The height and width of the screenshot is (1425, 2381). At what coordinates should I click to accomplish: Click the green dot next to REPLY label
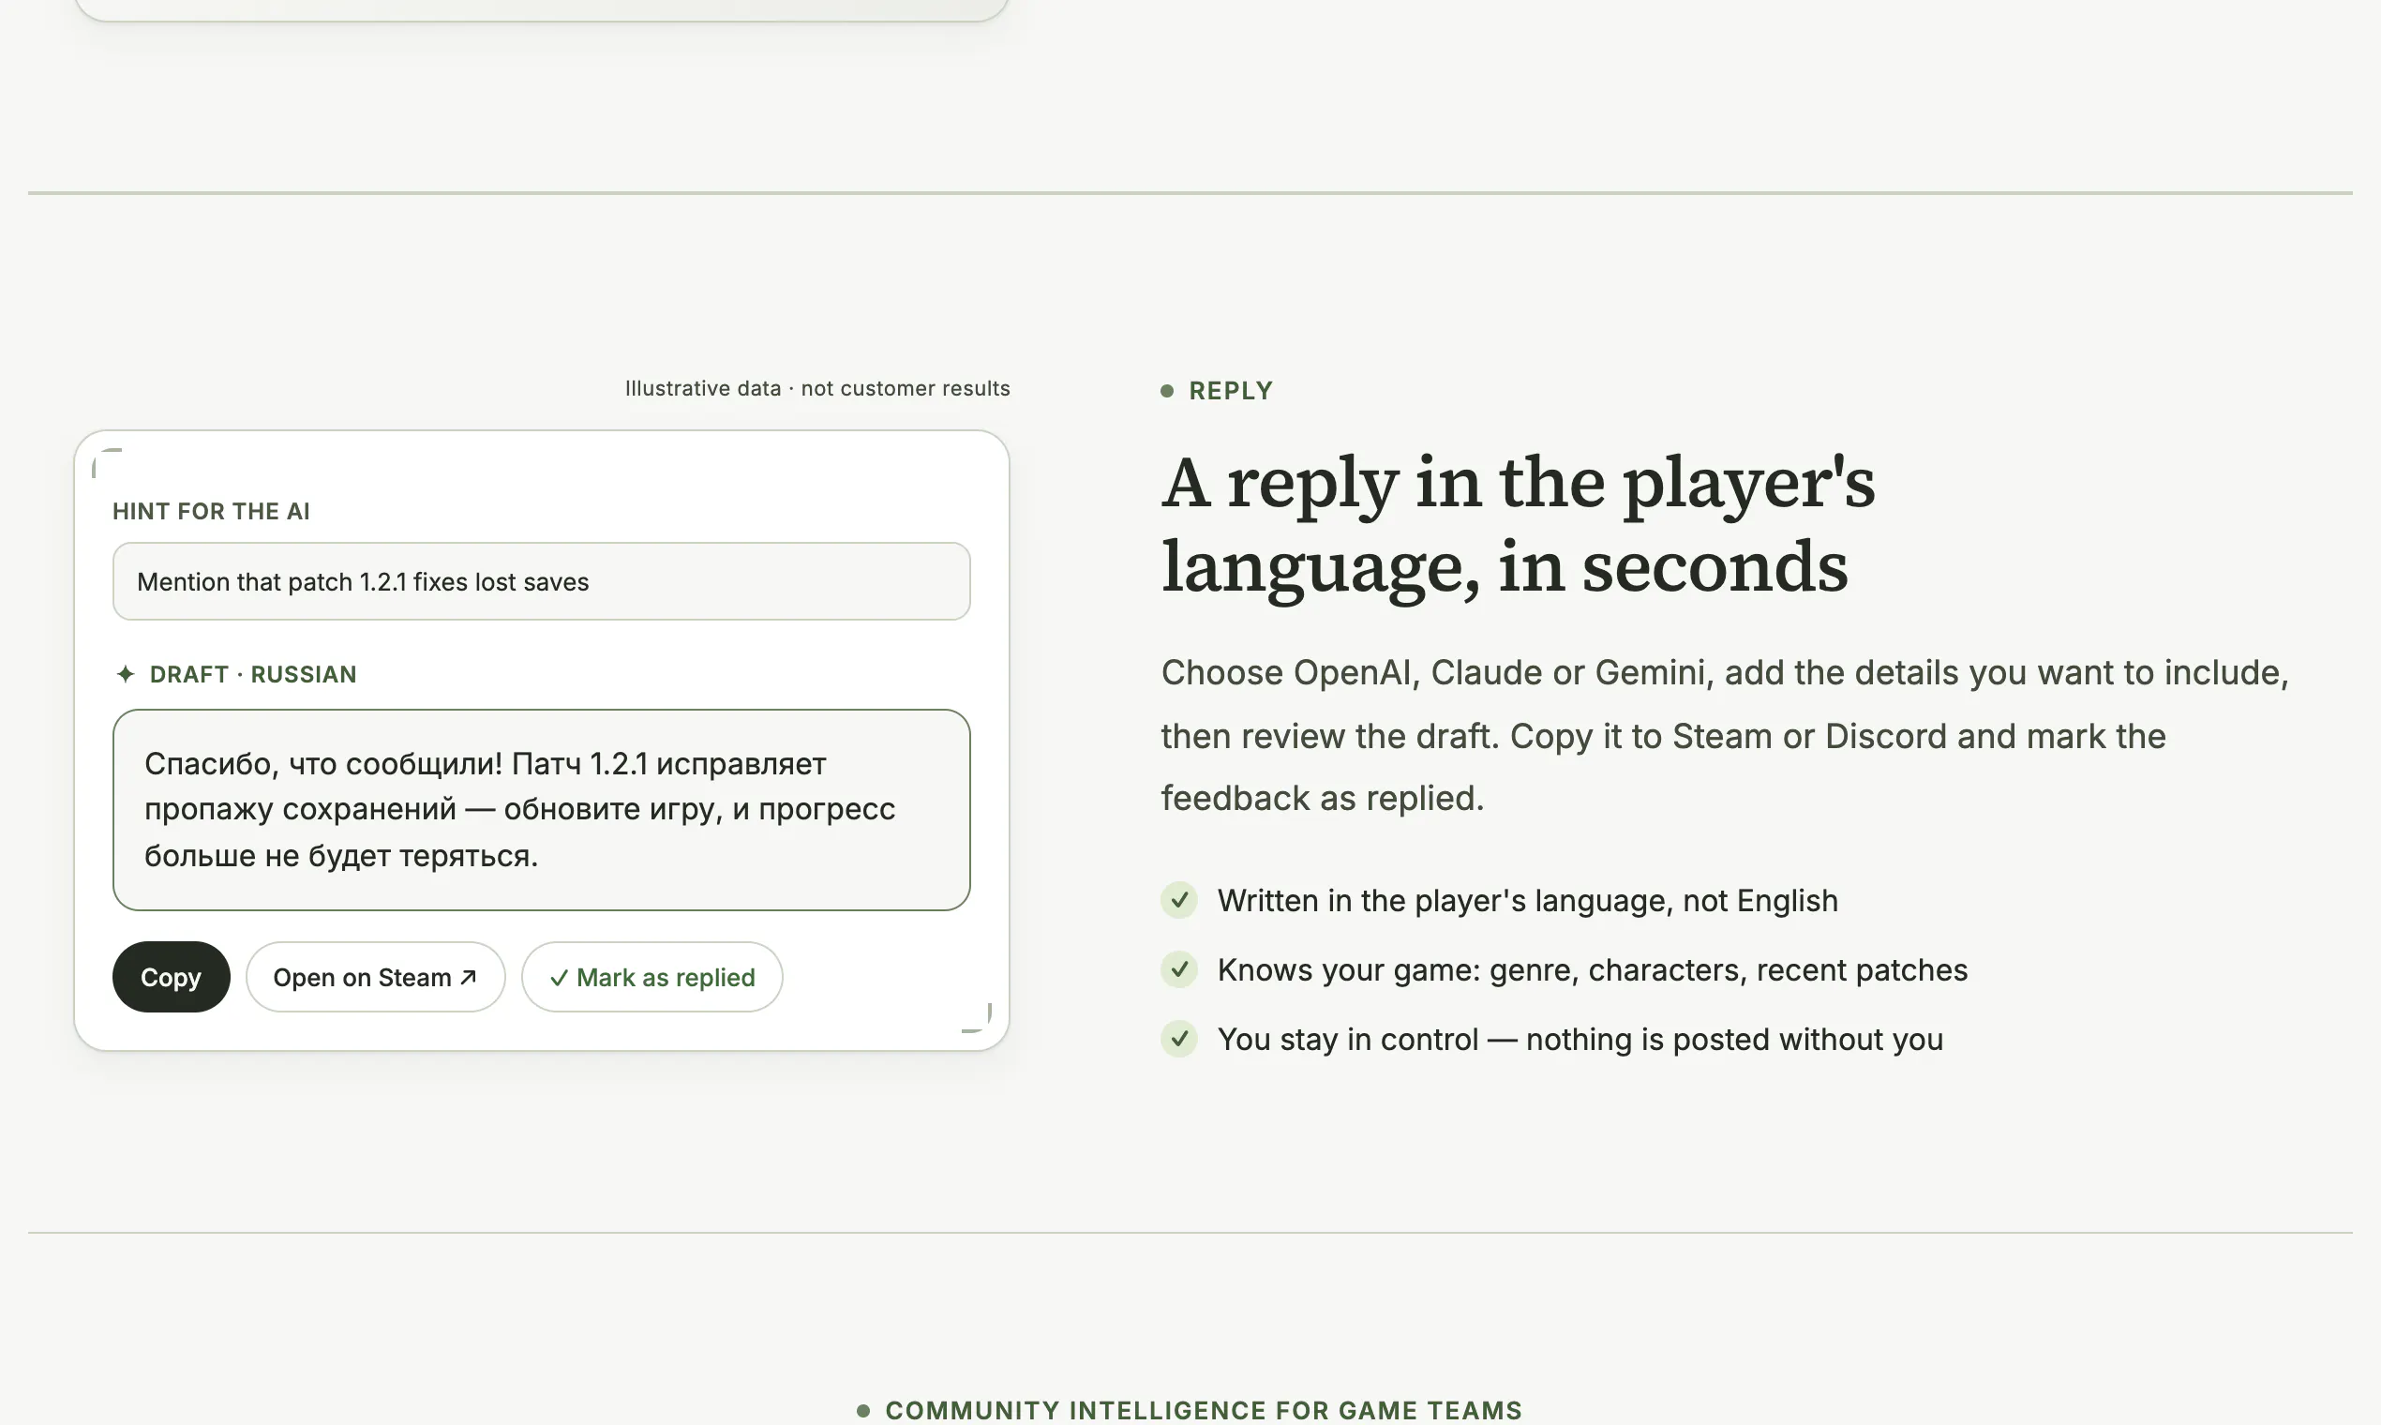pos(1167,391)
